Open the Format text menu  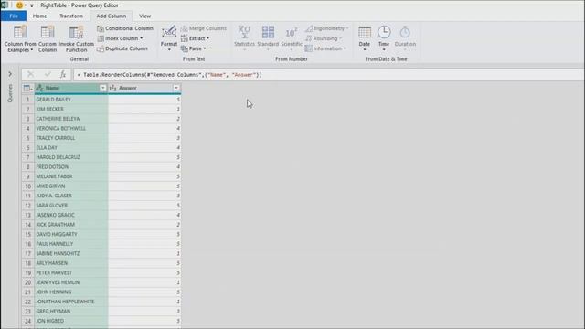(168, 38)
